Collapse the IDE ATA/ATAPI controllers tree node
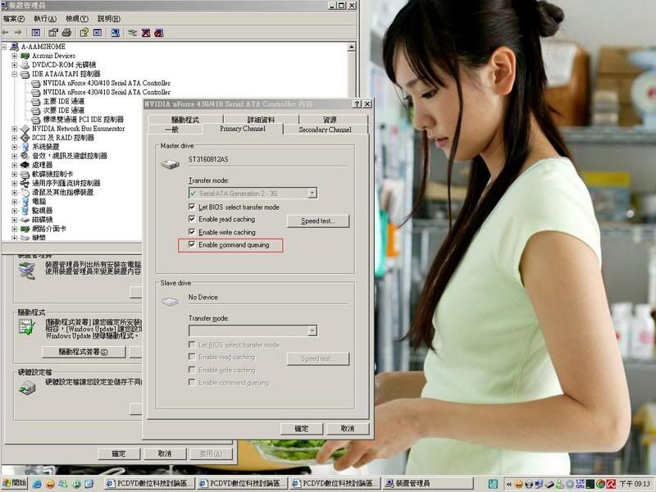This screenshot has height=492, width=656. tap(15, 74)
